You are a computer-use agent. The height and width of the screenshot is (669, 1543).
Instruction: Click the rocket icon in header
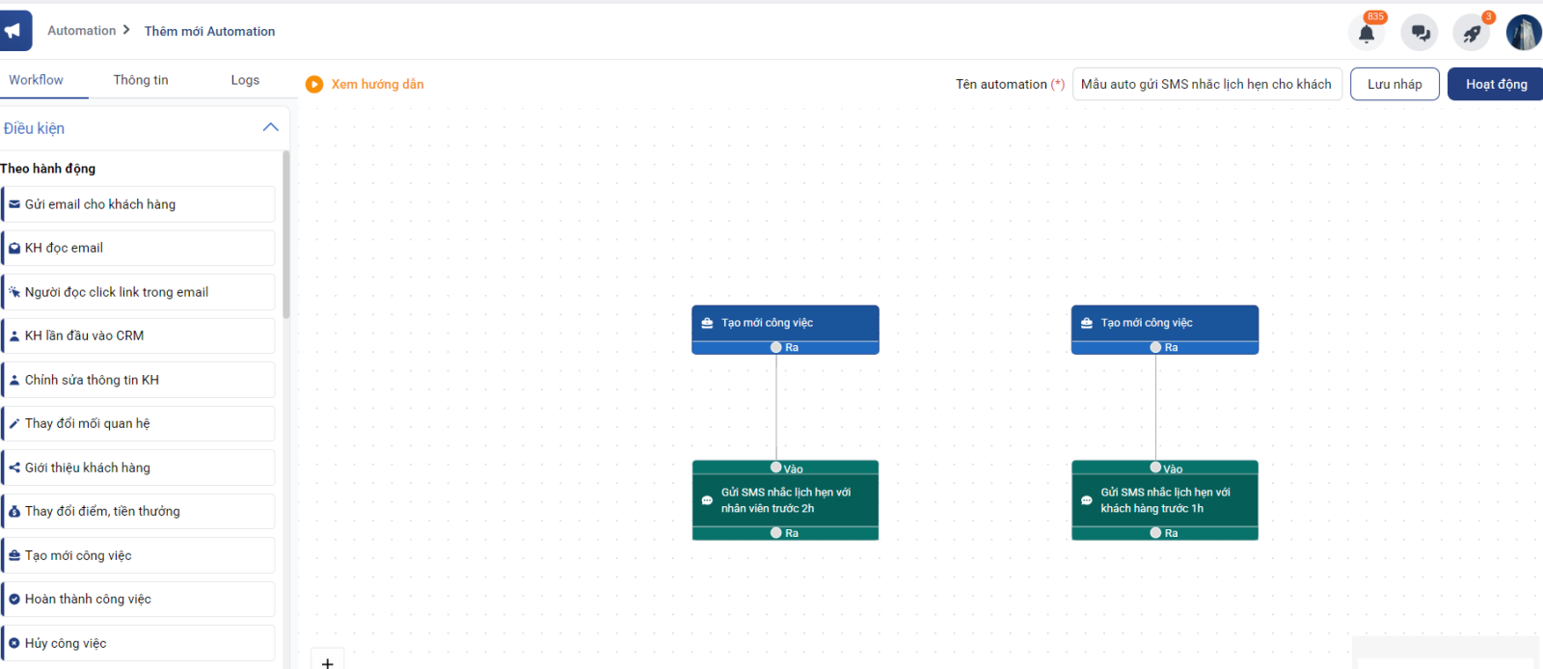[1472, 33]
